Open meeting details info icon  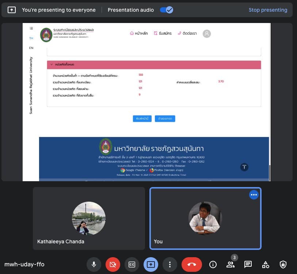[213, 264]
